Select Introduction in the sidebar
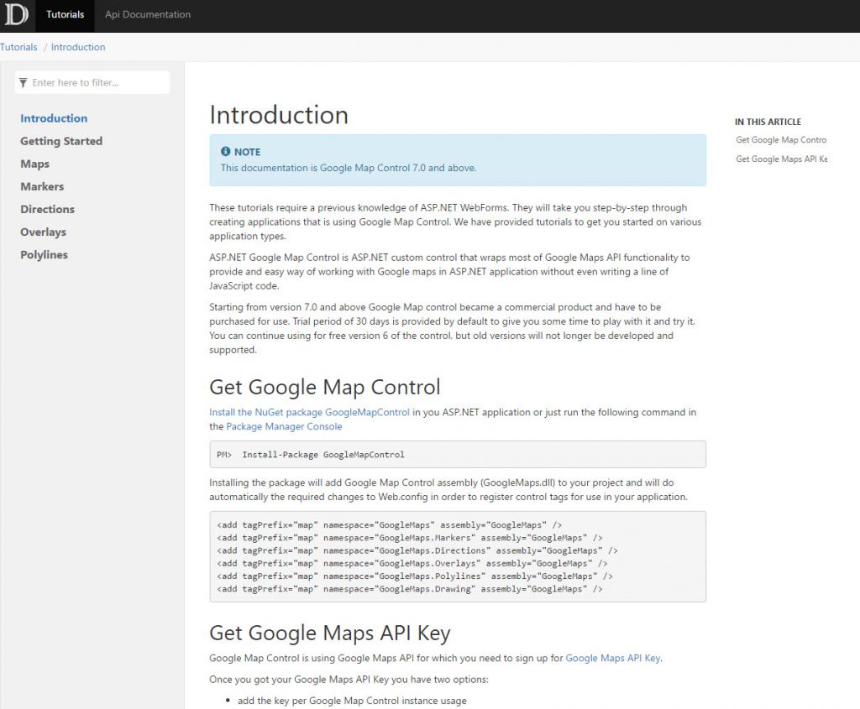Screen dimensions: 860x709 click(x=54, y=118)
